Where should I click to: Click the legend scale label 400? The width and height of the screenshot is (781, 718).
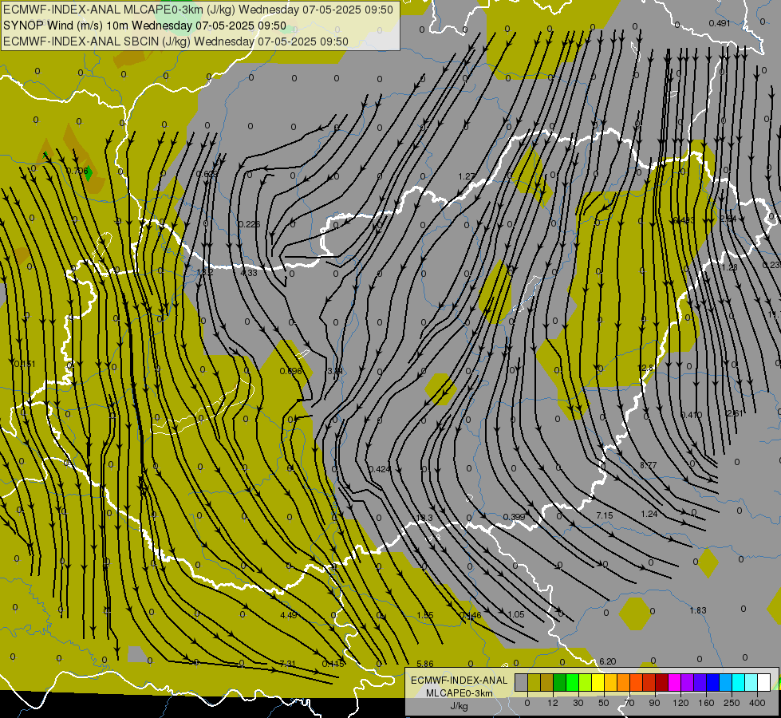pyautogui.click(x=757, y=703)
